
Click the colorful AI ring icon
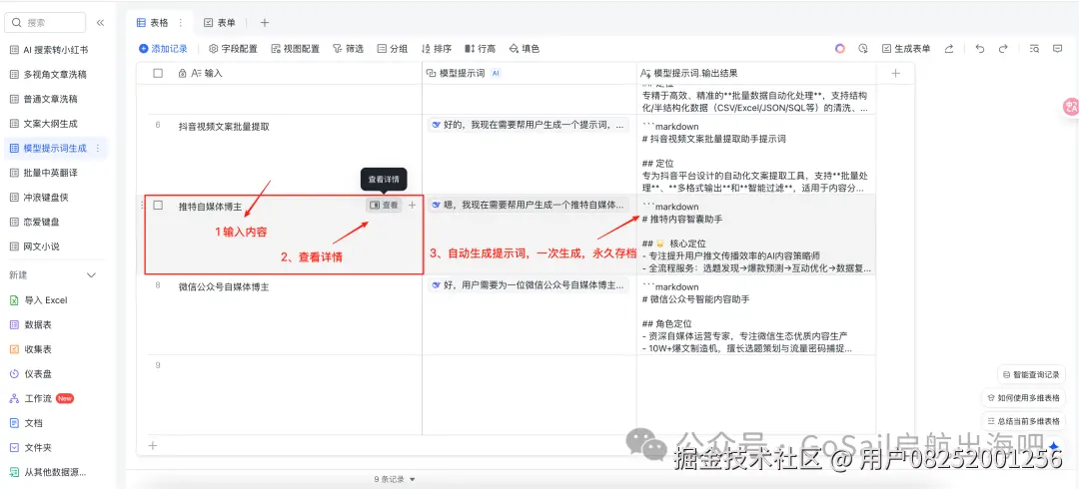pyautogui.click(x=840, y=49)
